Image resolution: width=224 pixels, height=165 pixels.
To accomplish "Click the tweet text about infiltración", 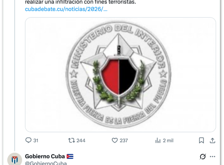I will (81, 2).
